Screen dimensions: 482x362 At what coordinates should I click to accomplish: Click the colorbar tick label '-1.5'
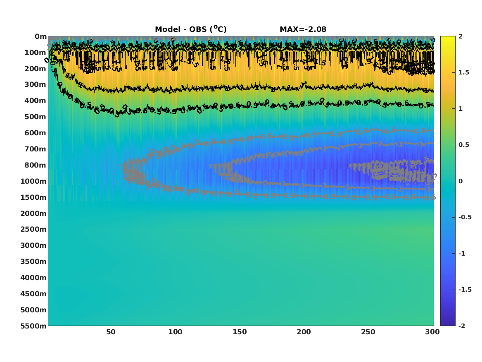point(465,290)
